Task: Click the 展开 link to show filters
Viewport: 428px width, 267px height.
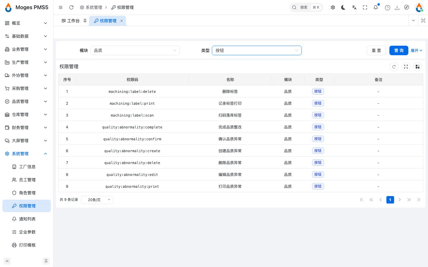Action: point(416,50)
